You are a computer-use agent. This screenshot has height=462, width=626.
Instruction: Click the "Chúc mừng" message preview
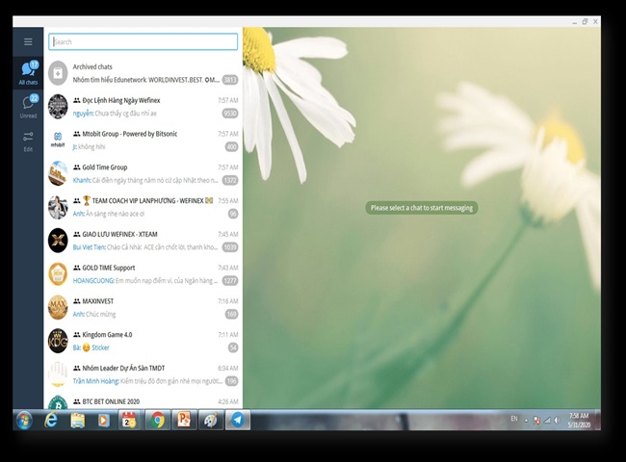point(100,315)
